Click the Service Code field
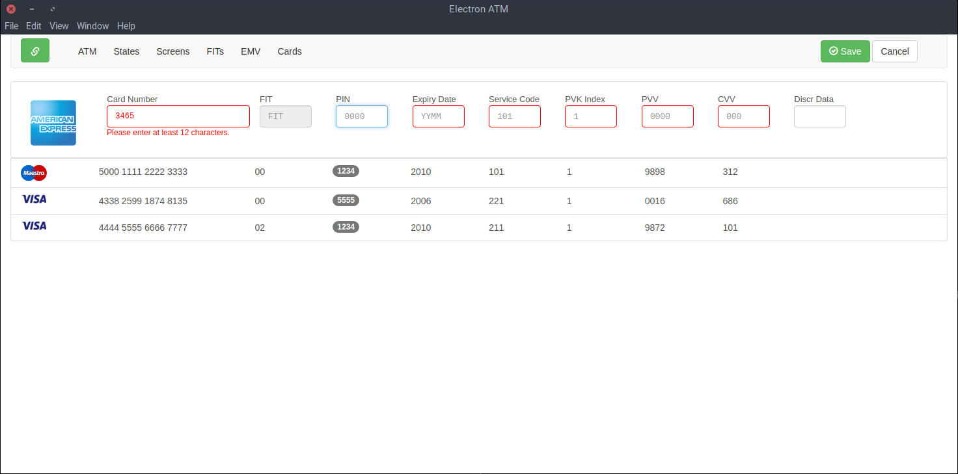The height and width of the screenshot is (474, 958). [x=515, y=116]
